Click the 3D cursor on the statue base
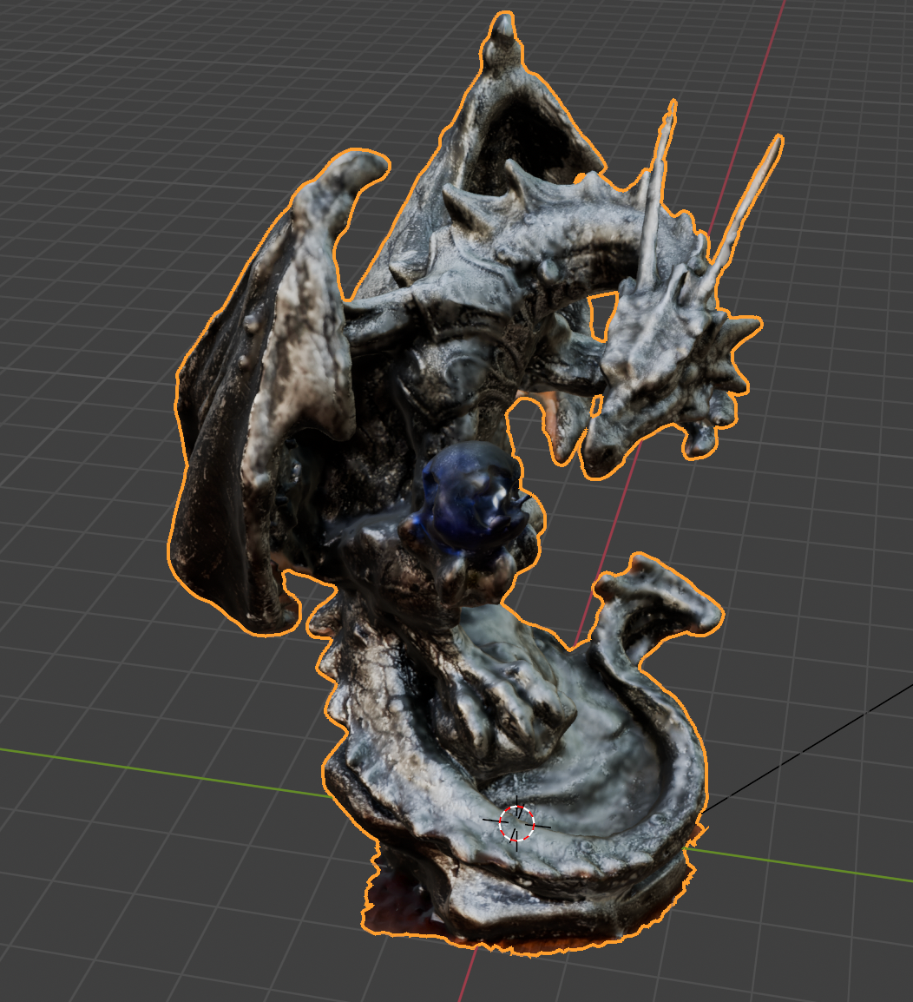This screenshot has height=1002, width=913. click(517, 824)
